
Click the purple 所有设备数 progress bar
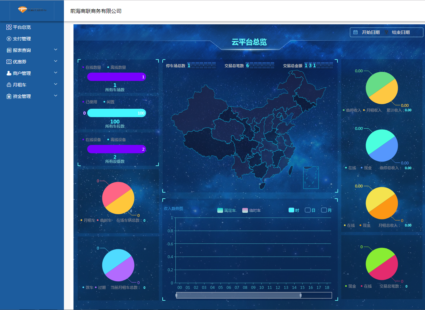point(117,149)
